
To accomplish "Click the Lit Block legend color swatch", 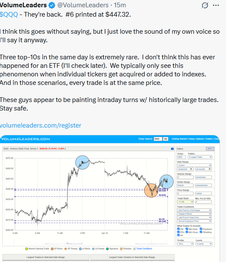I will [80, 249].
